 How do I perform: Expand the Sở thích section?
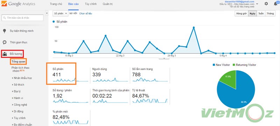[x=18, y=85]
